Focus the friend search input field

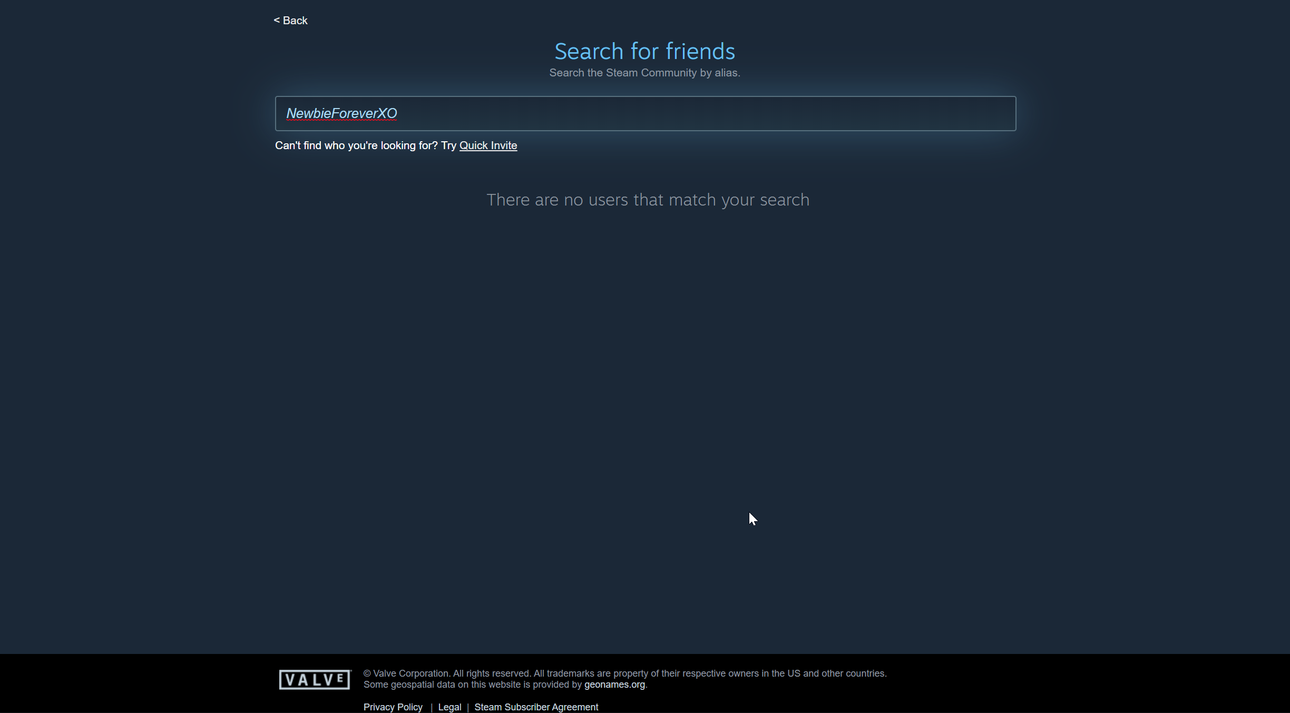pyautogui.click(x=645, y=113)
